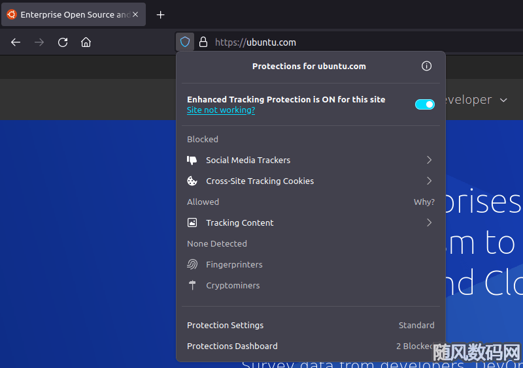Open the developer dropdown chevron on page
This screenshot has height=368, width=523.
point(503,100)
